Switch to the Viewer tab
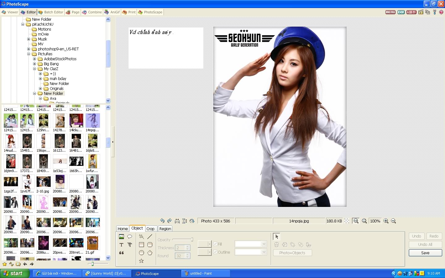 (x=10, y=12)
